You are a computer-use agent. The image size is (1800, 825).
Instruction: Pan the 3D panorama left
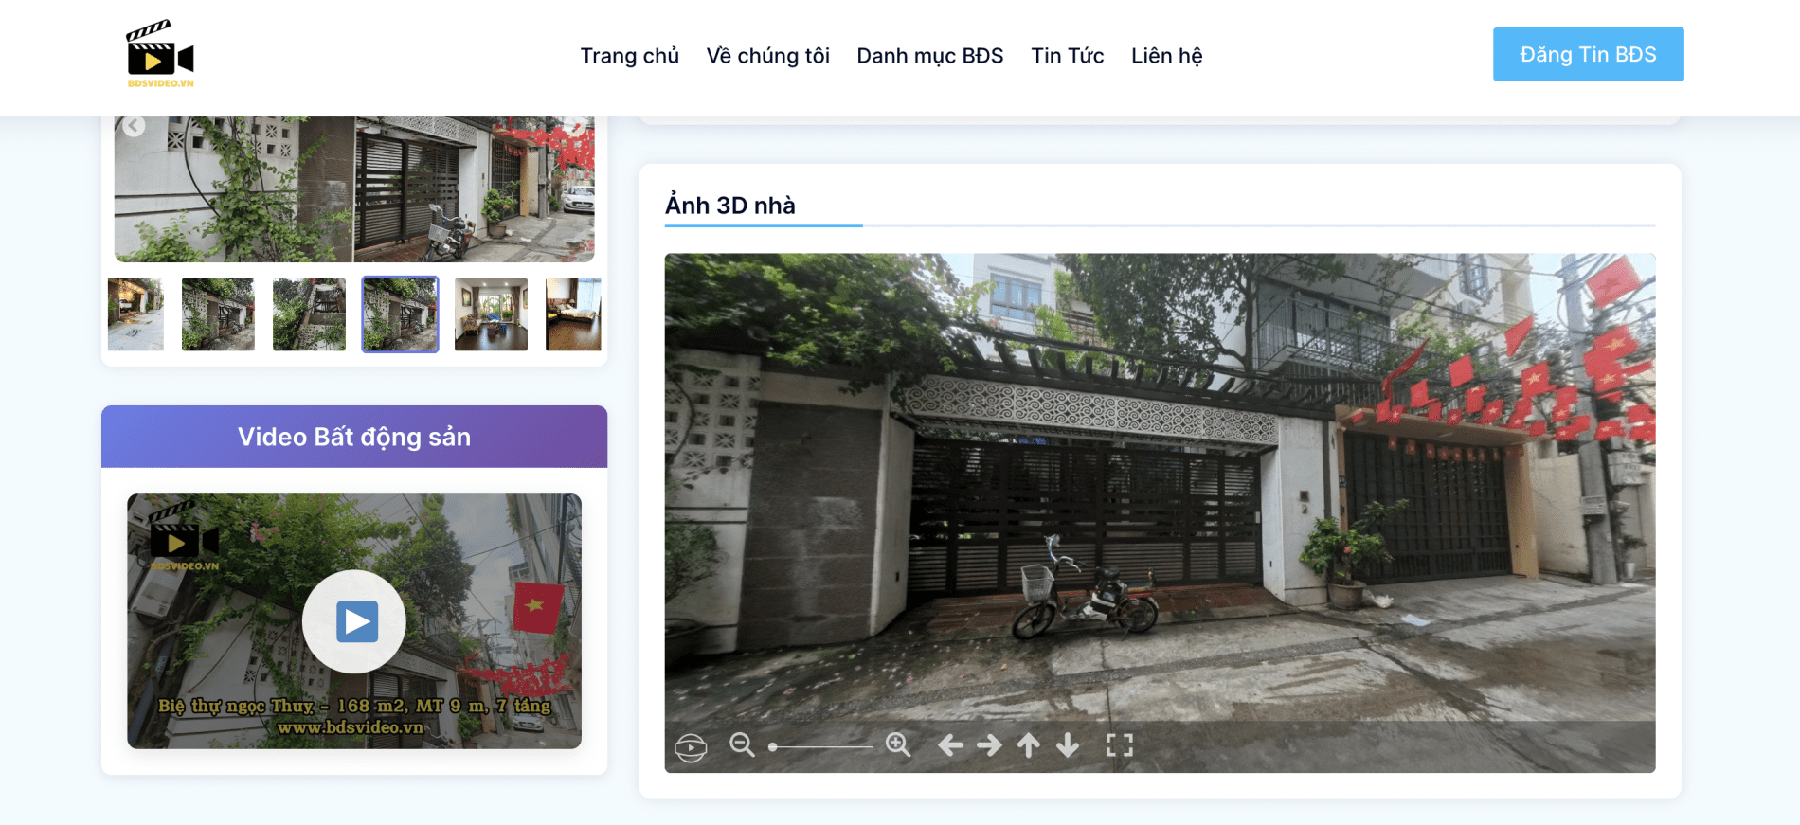click(950, 746)
